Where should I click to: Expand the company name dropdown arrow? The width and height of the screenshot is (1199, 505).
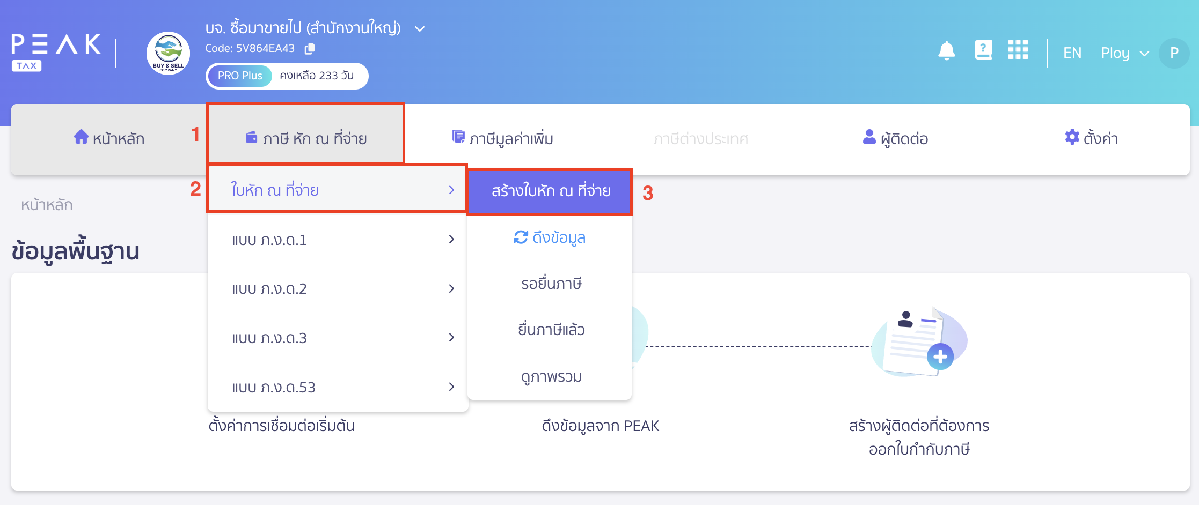[x=419, y=28]
